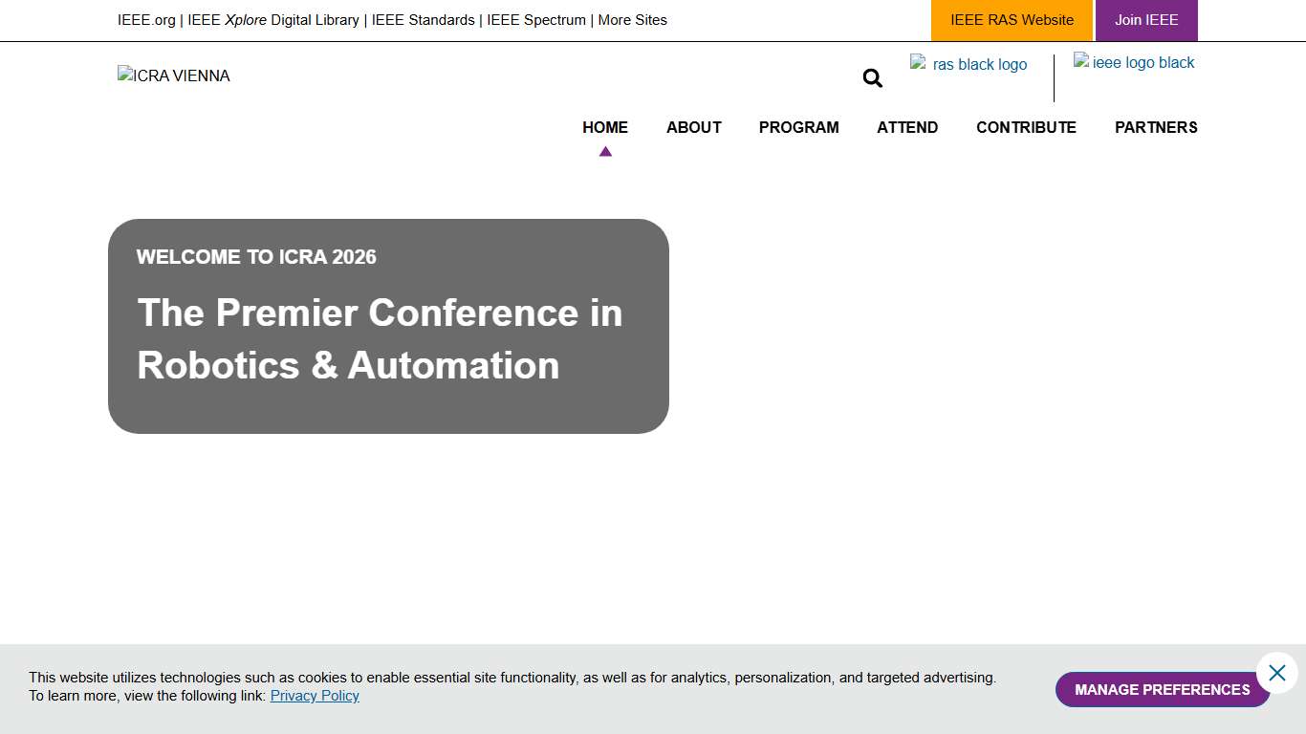Open the CONTRIBUTE navigation menu
Screen dimensions: 1306x734
(x=1026, y=127)
